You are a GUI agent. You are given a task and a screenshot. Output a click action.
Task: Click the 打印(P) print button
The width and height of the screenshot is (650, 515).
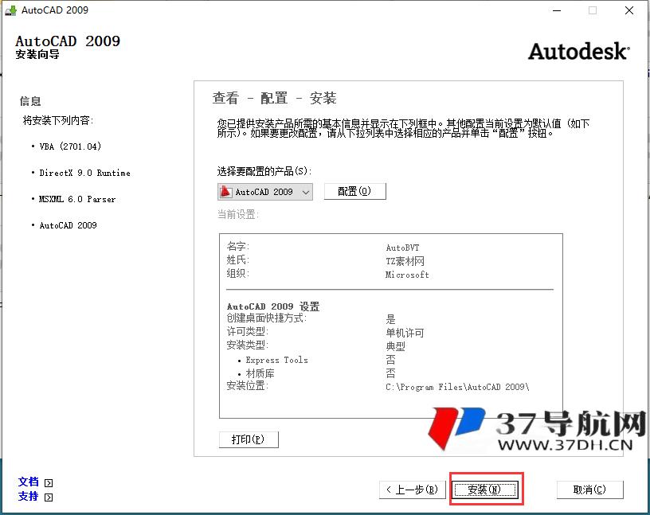(249, 439)
